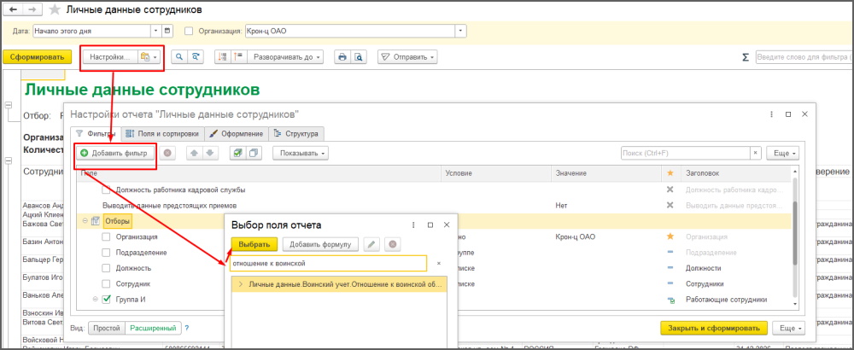Click the yellow Выбрать button
Image resolution: width=854 pixels, height=350 pixels.
[x=254, y=244]
